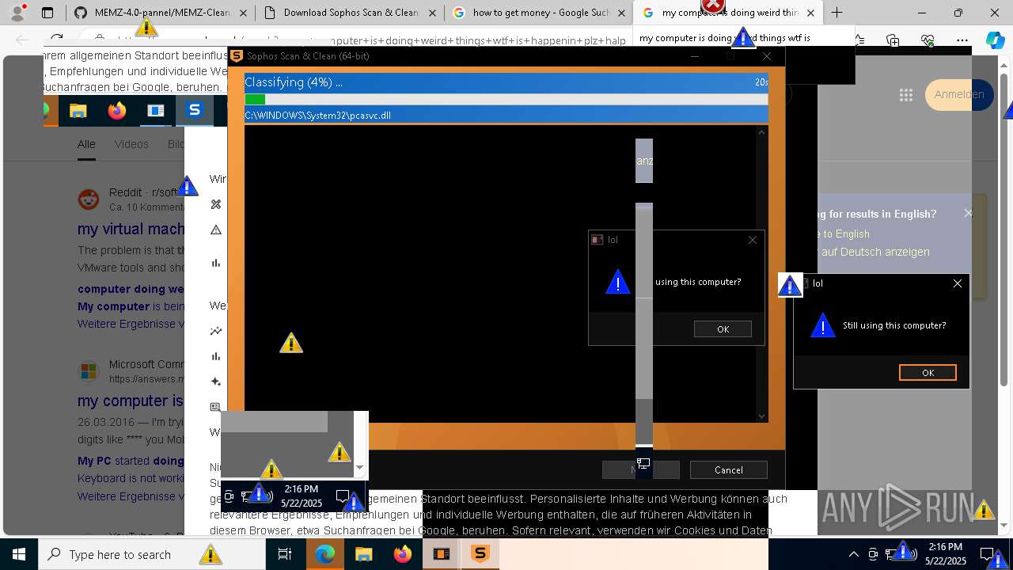Open the Browser essentials heart icon
This screenshot has height=570, width=1013.
928,40
